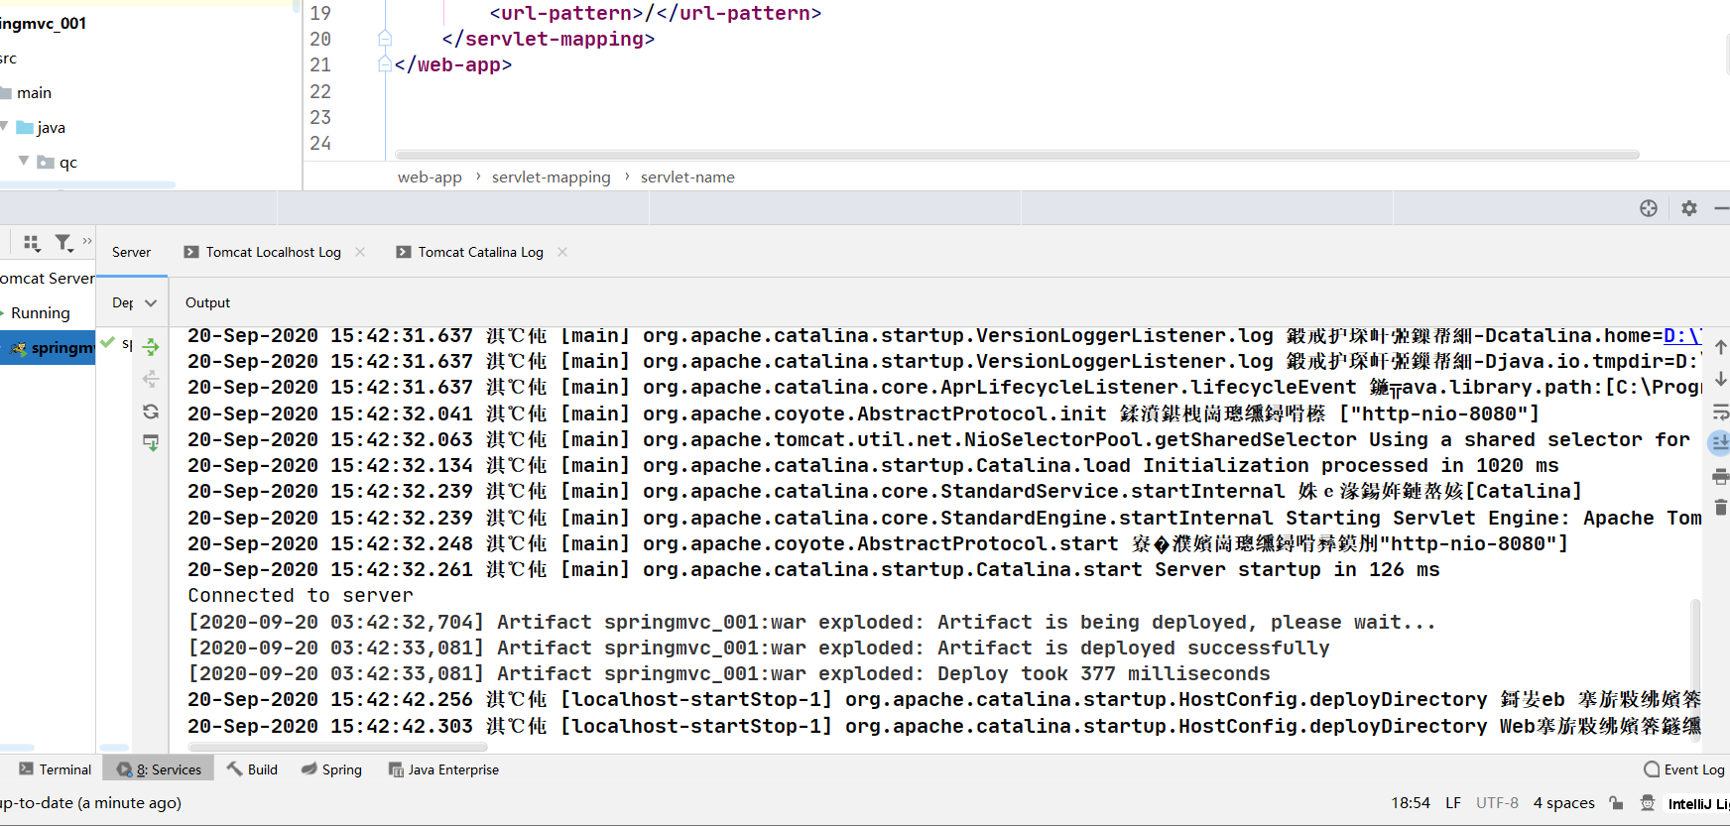The height and width of the screenshot is (826, 1730).
Task: Show more Services toolbar actions chevron
Action: pyautogui.click(x=87, y=241)
